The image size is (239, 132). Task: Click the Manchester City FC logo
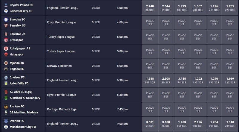pos(6,127)
